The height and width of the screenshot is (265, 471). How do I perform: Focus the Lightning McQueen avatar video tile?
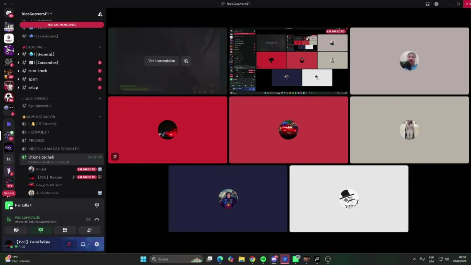(288, 130)
